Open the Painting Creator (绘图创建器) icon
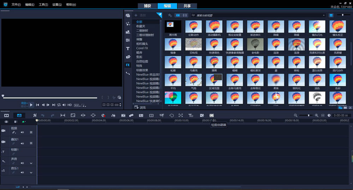 (x=211, y=115)
